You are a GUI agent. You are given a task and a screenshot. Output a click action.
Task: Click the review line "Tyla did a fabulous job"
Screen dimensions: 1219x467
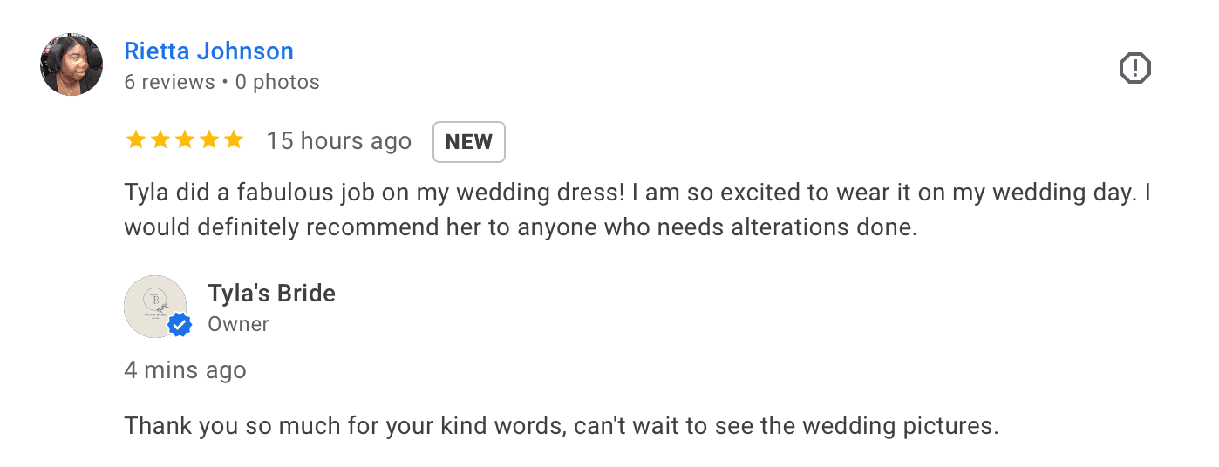click(x=637, y=193)
